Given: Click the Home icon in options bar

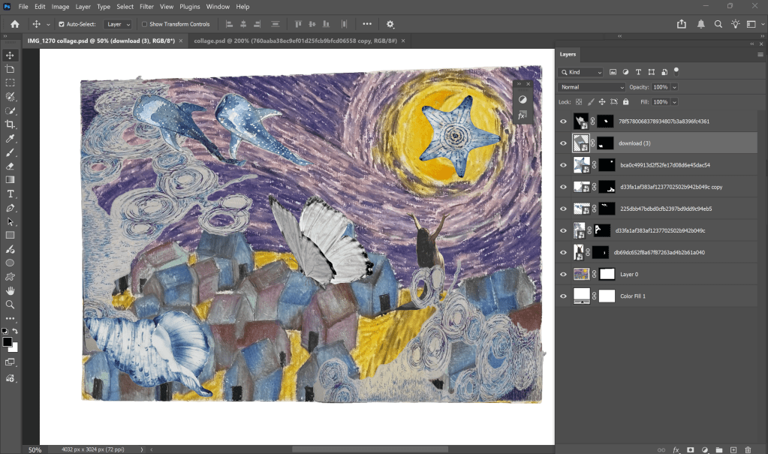Looking at the screenshot, I should 14,24.
